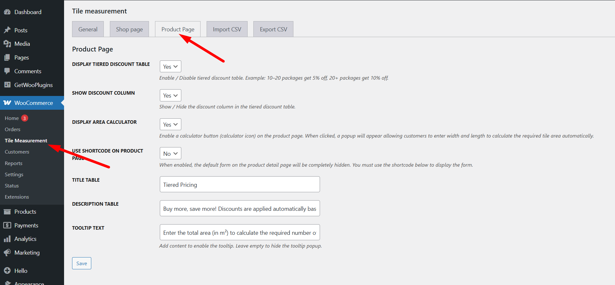Click the WooCommerce logo icon
This screenshot has height=285, width=615.
(x=7, y=103)
